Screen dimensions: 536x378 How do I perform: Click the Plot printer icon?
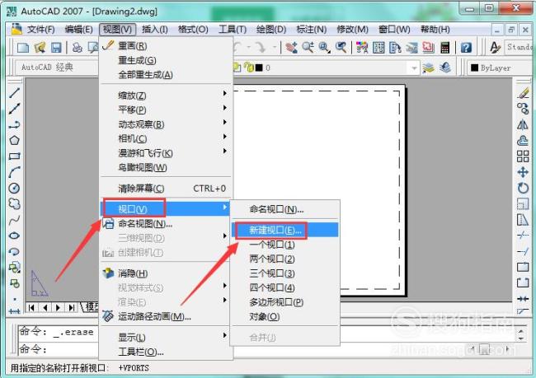(x=78, y=48)
